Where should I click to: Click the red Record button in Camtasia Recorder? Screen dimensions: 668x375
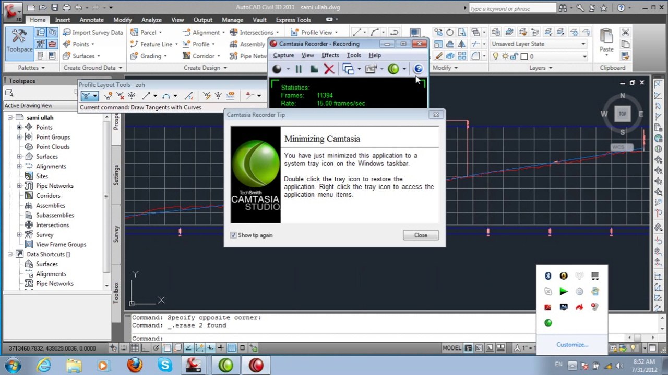pyautogui.click(x=277, y=69)
